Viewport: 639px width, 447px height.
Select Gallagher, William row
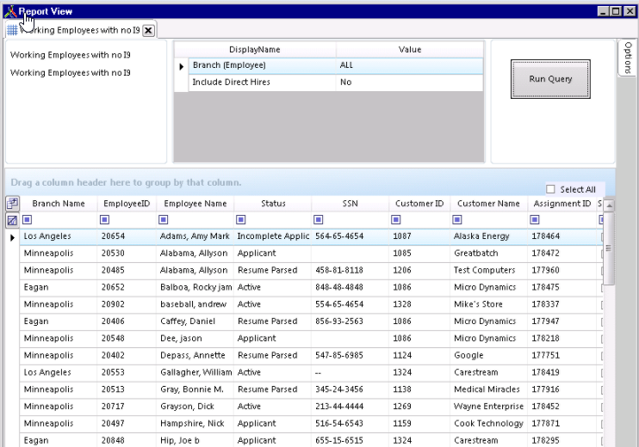311,372
